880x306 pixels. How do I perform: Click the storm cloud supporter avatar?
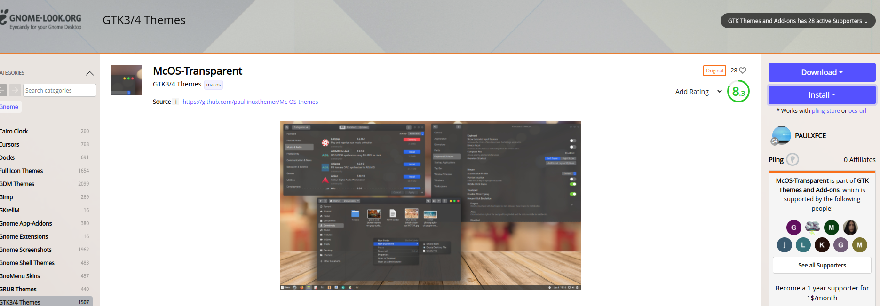click(812, 228)
